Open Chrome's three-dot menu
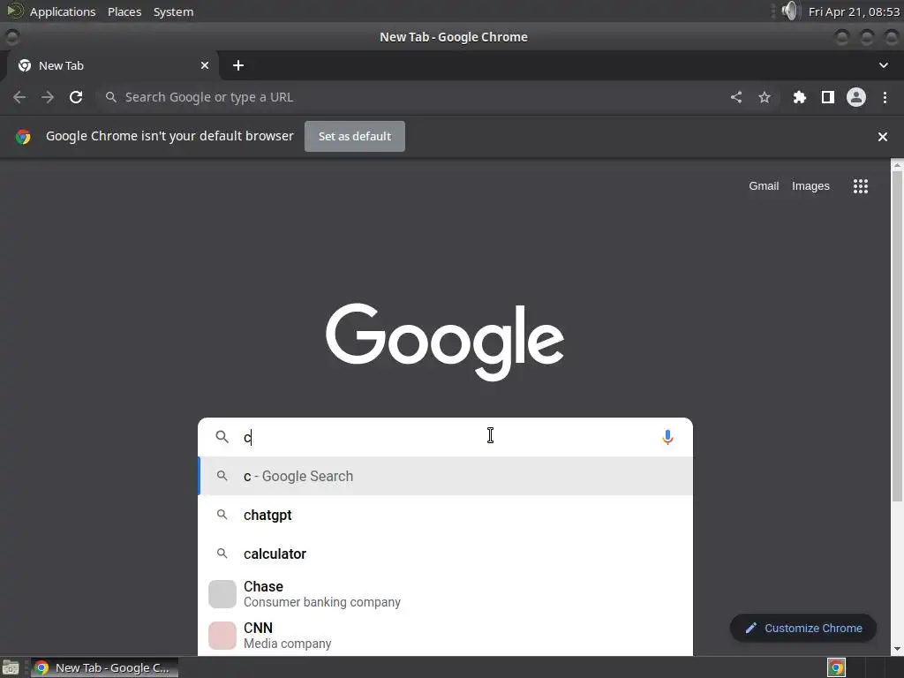904x678 pixels. [885, 97]
